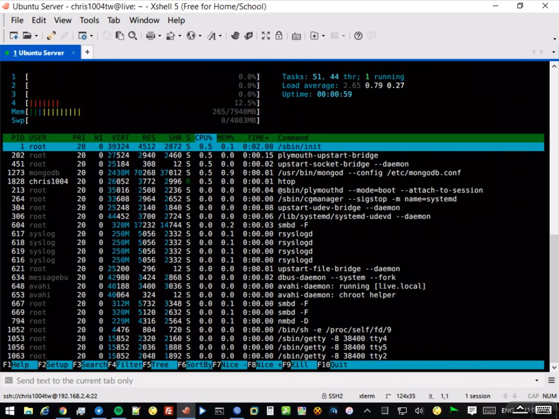Viewport: 559px width, 419px height.
Task: Click the New Session icon
Action: pos(14,36)
